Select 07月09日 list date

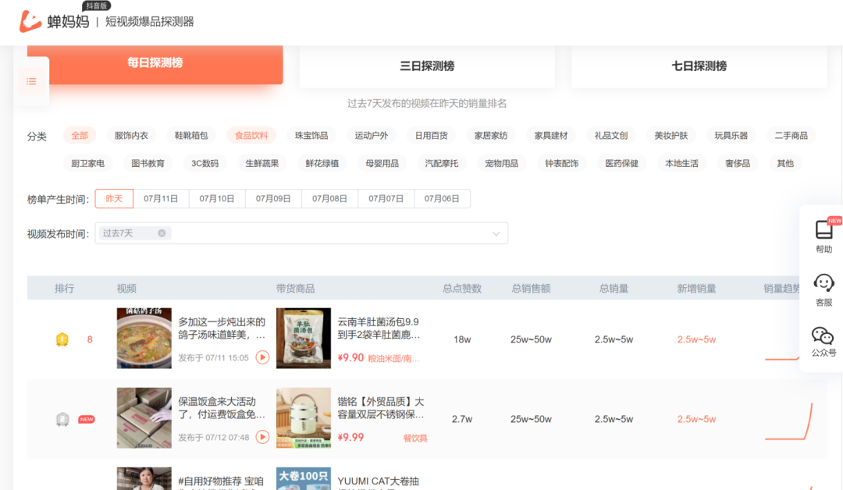(273, 199)
